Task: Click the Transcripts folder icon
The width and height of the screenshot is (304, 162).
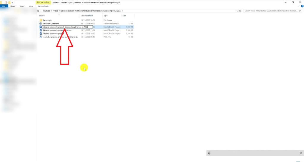Action: [x=41, y=20]
